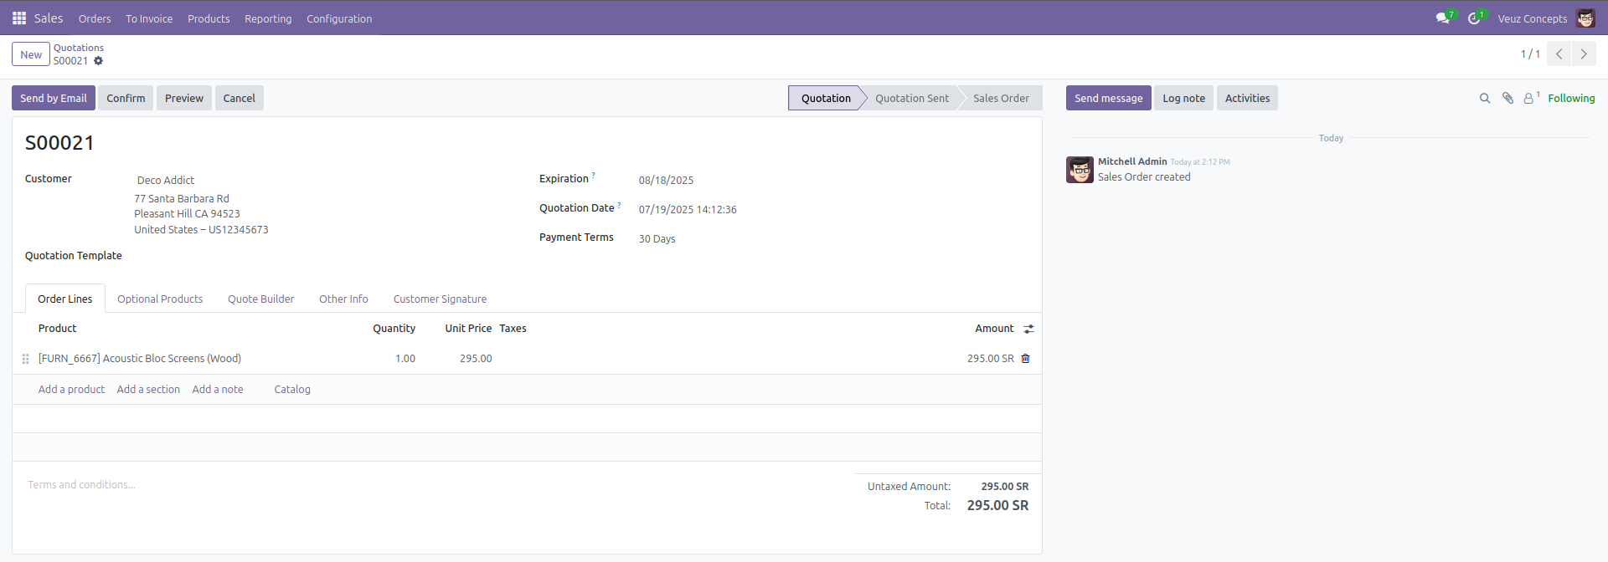Open the Reporting menu
1608x562 pixels.
pyautogui.click(x=268, y=18)
